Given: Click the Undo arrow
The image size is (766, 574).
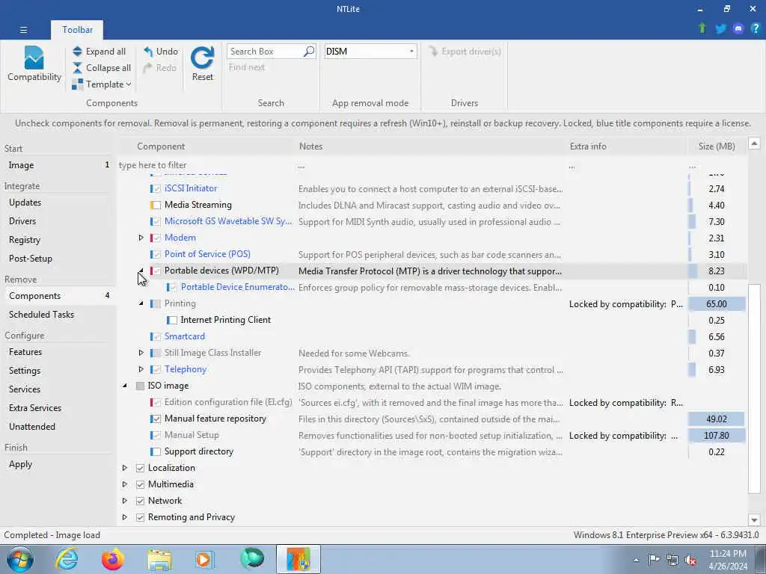Looking at the screenshot, I should point(148,52).
